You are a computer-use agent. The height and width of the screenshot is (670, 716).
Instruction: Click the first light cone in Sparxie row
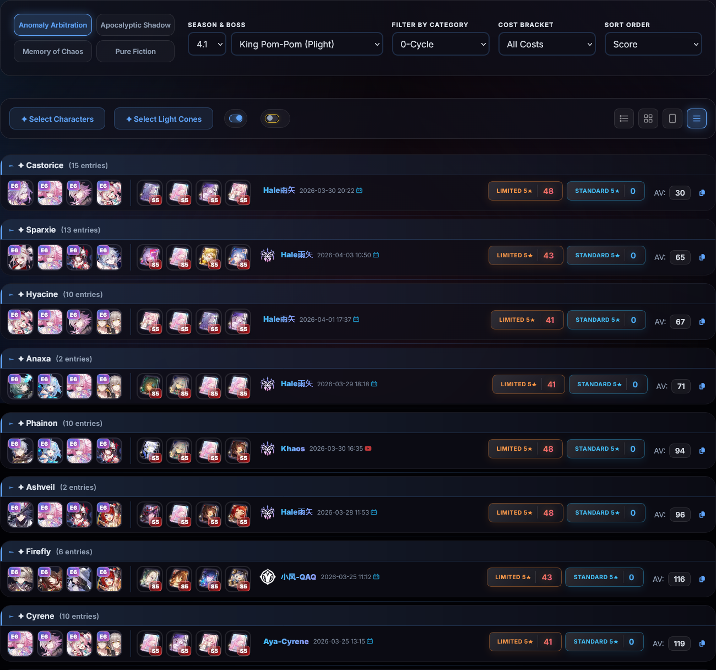[x=150, y=257]
